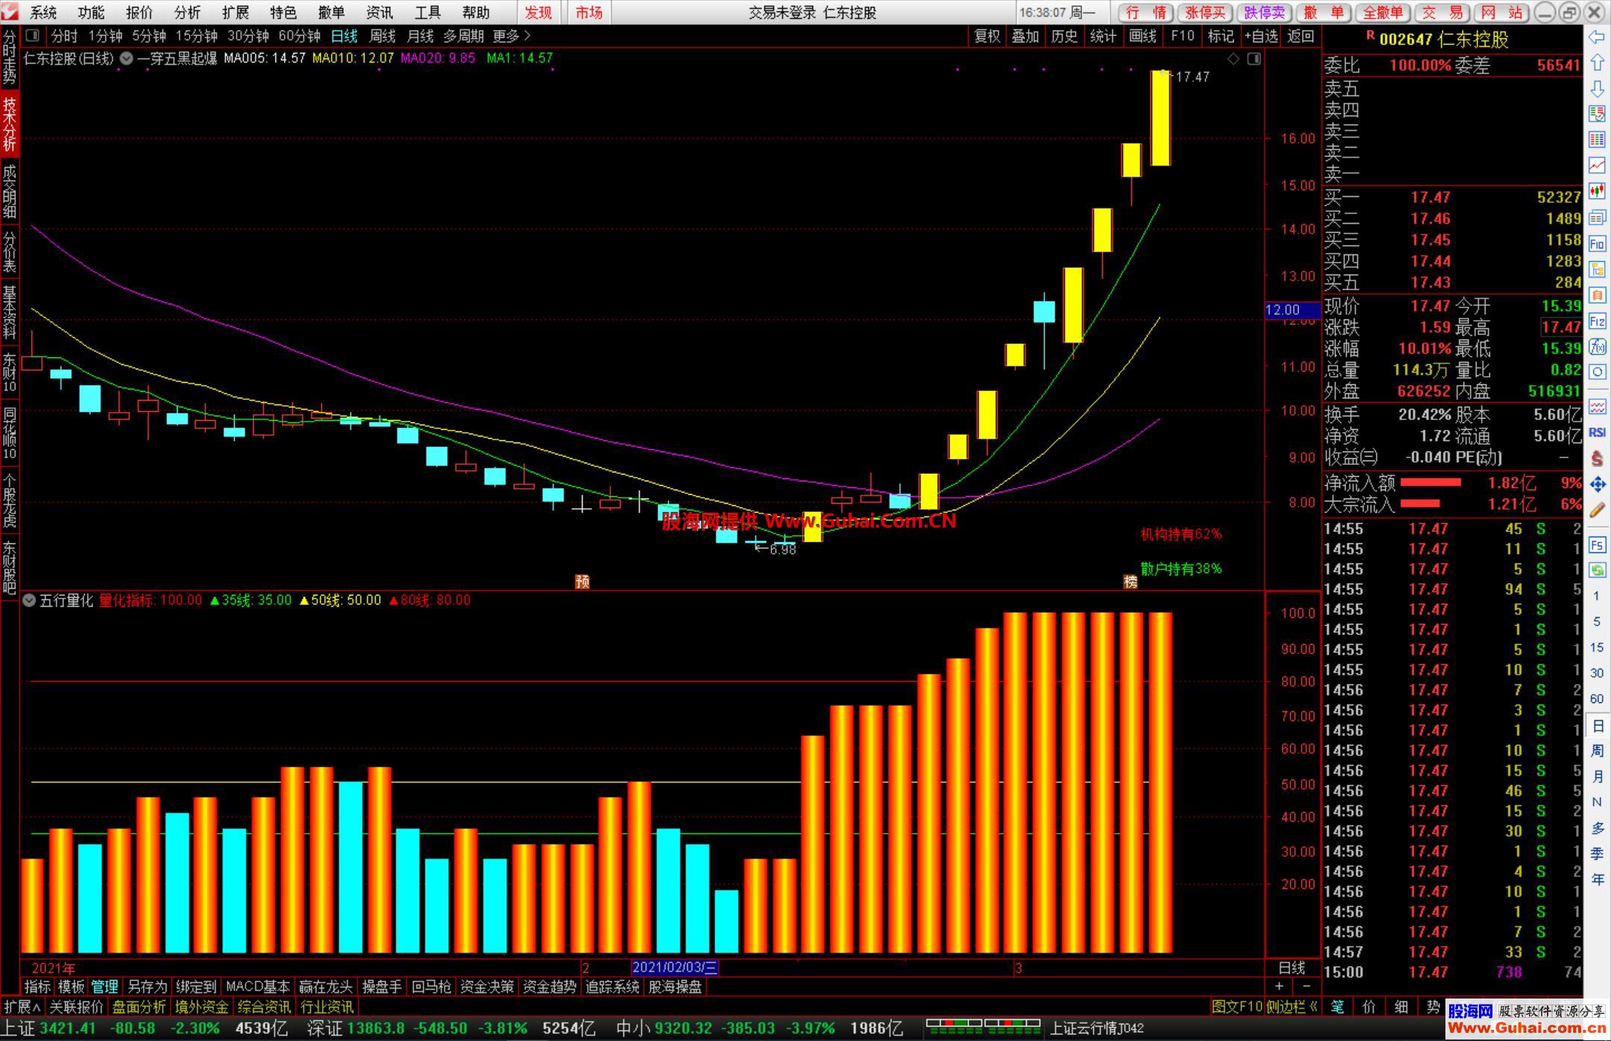Switch to 15分钟 period

point(196,36)
